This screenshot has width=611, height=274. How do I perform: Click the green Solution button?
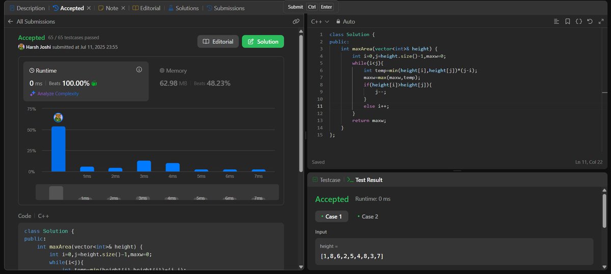pos(263,42)
